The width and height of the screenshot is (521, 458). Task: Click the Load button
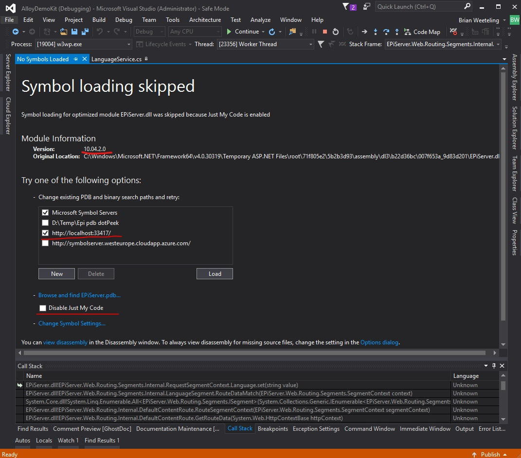click(215, 273)
